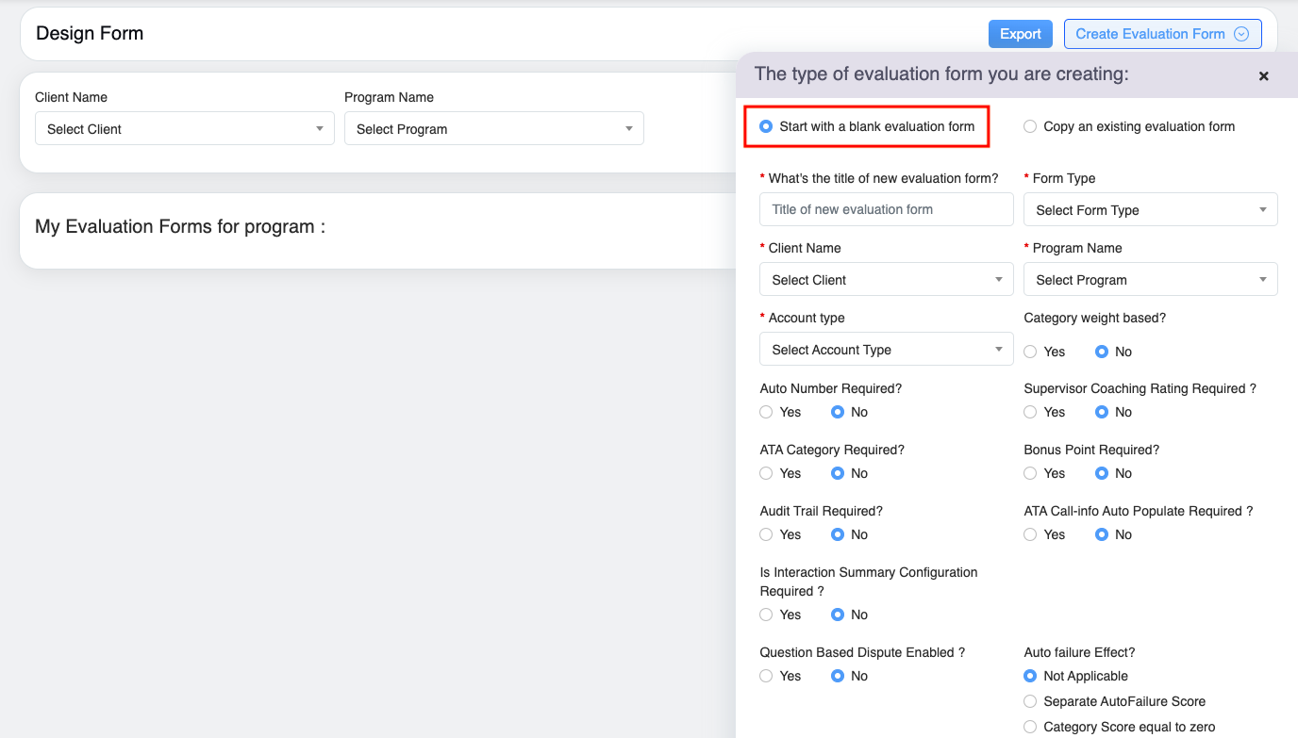Expand the Select Account Type dropdown
Image resolution: width=1298 pixels, height=738 pixels.
(x=886, y=350)
